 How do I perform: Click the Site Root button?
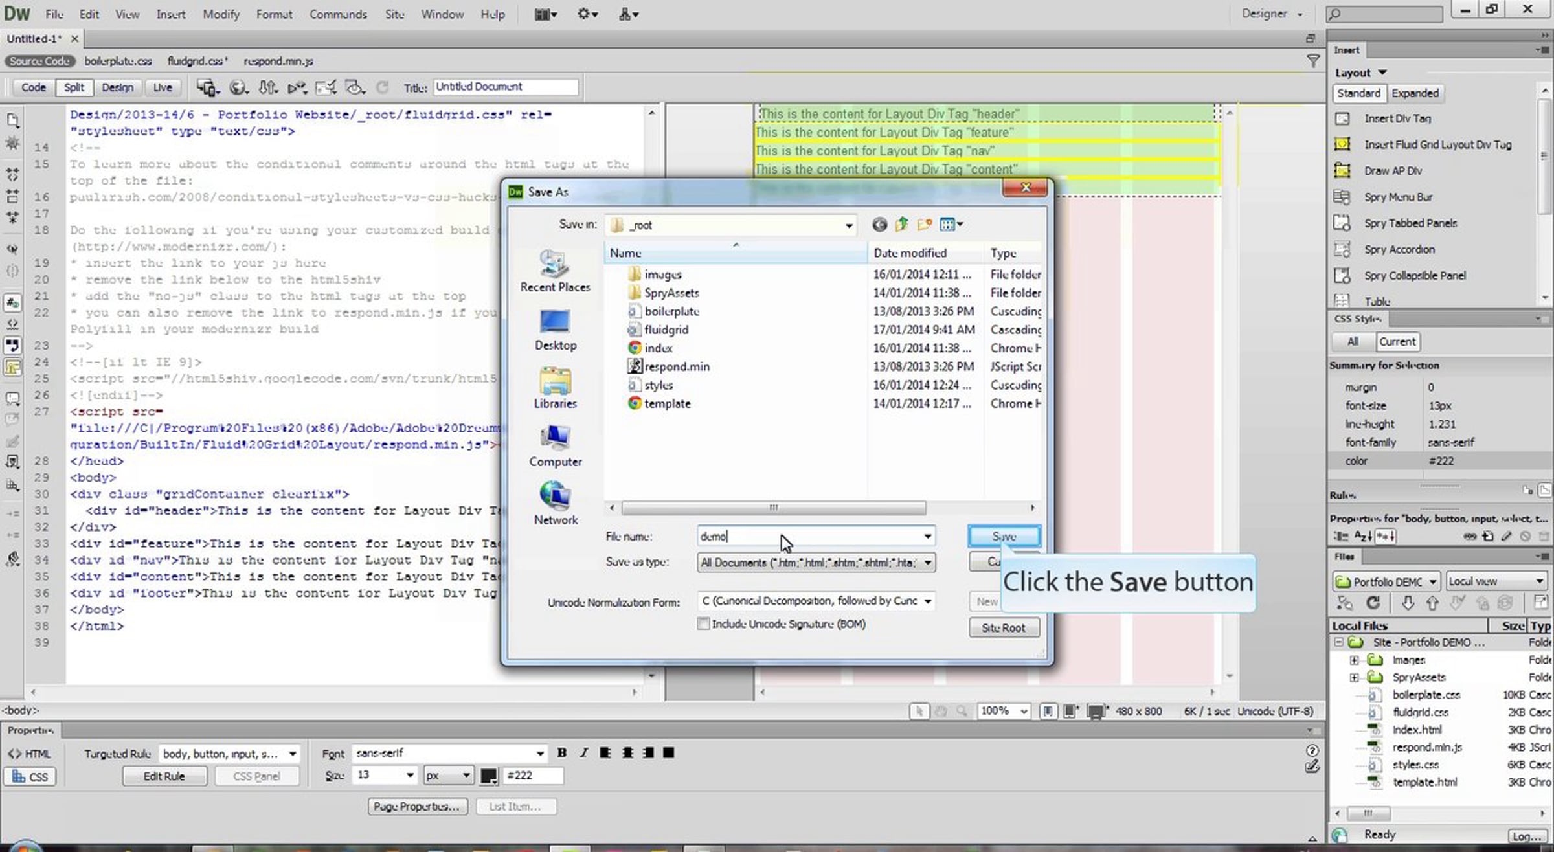point(1003,628)
